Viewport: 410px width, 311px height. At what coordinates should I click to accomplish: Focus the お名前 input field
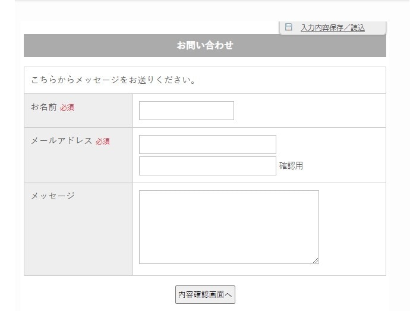point(187,111)
